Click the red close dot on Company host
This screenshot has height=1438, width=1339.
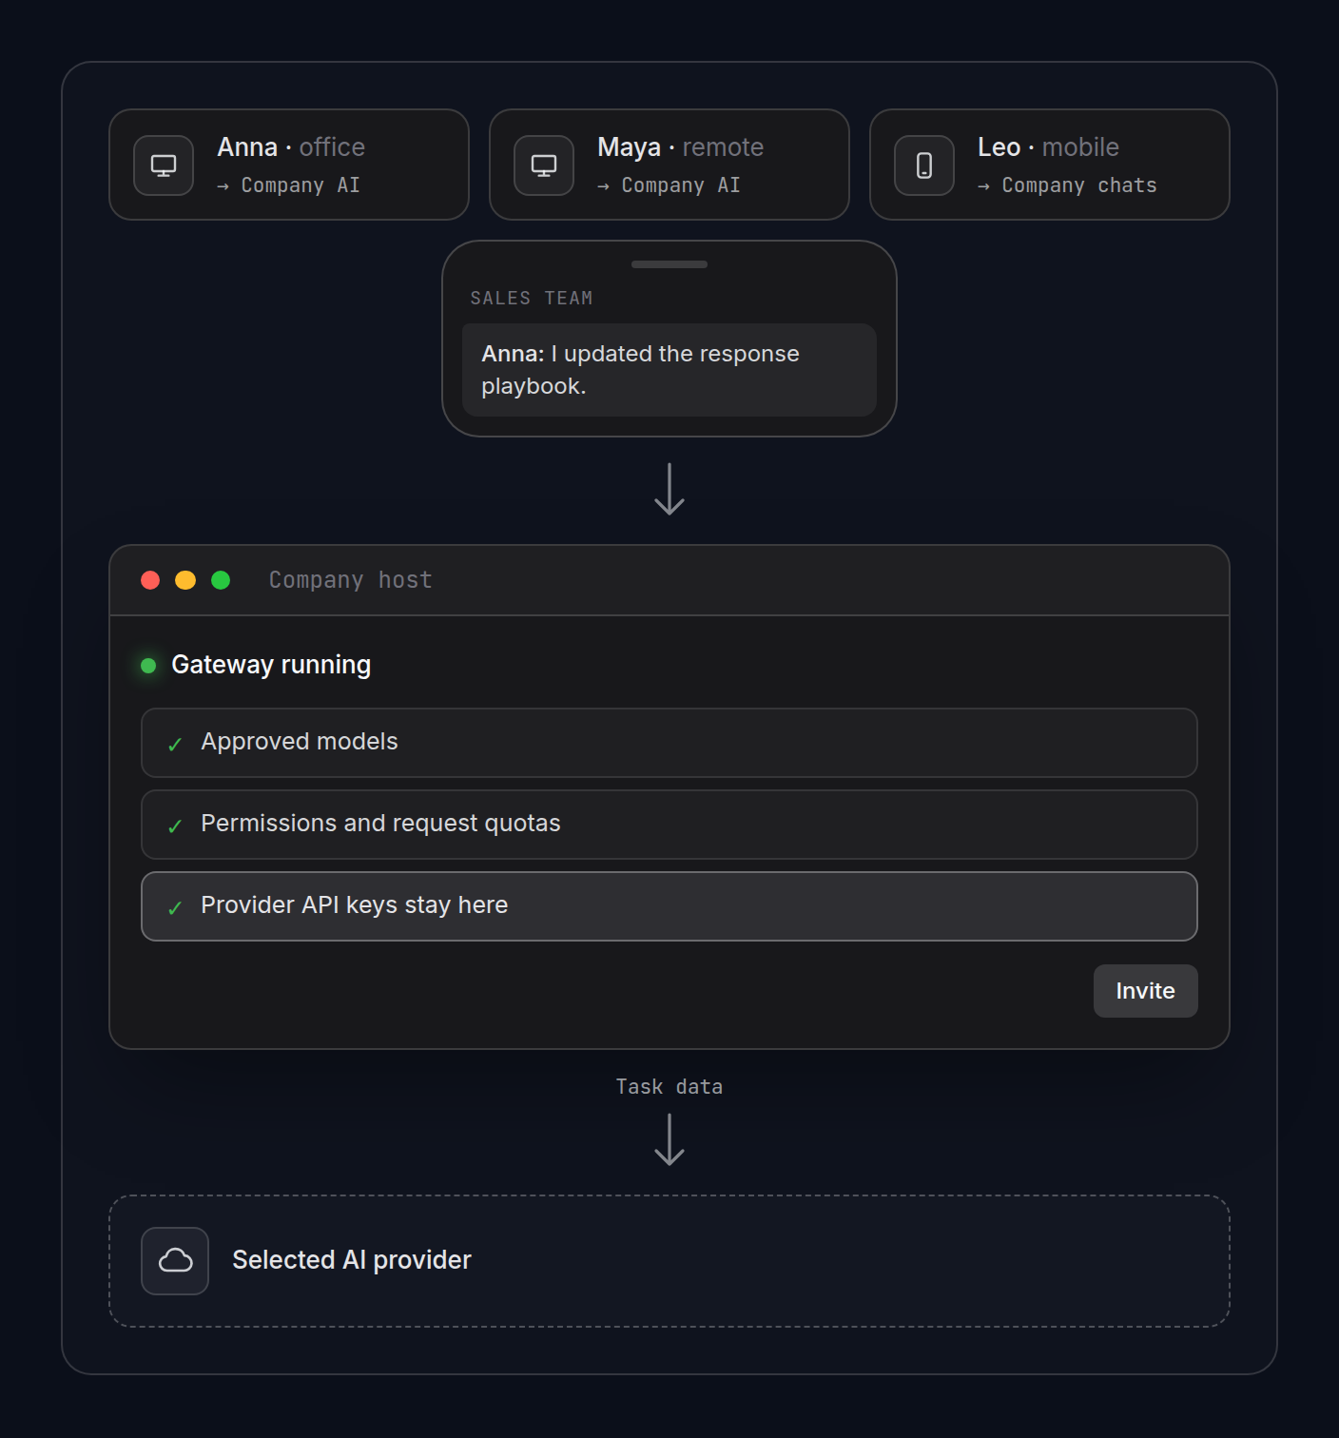[150, 580]
